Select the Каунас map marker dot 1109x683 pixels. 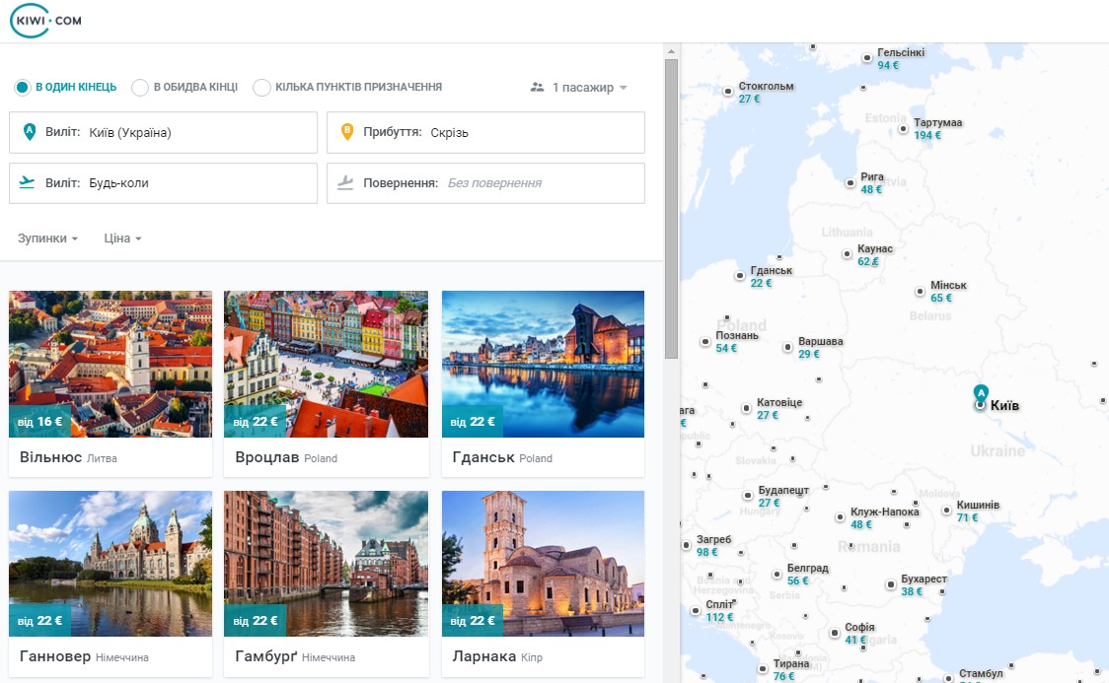[847, 253]
